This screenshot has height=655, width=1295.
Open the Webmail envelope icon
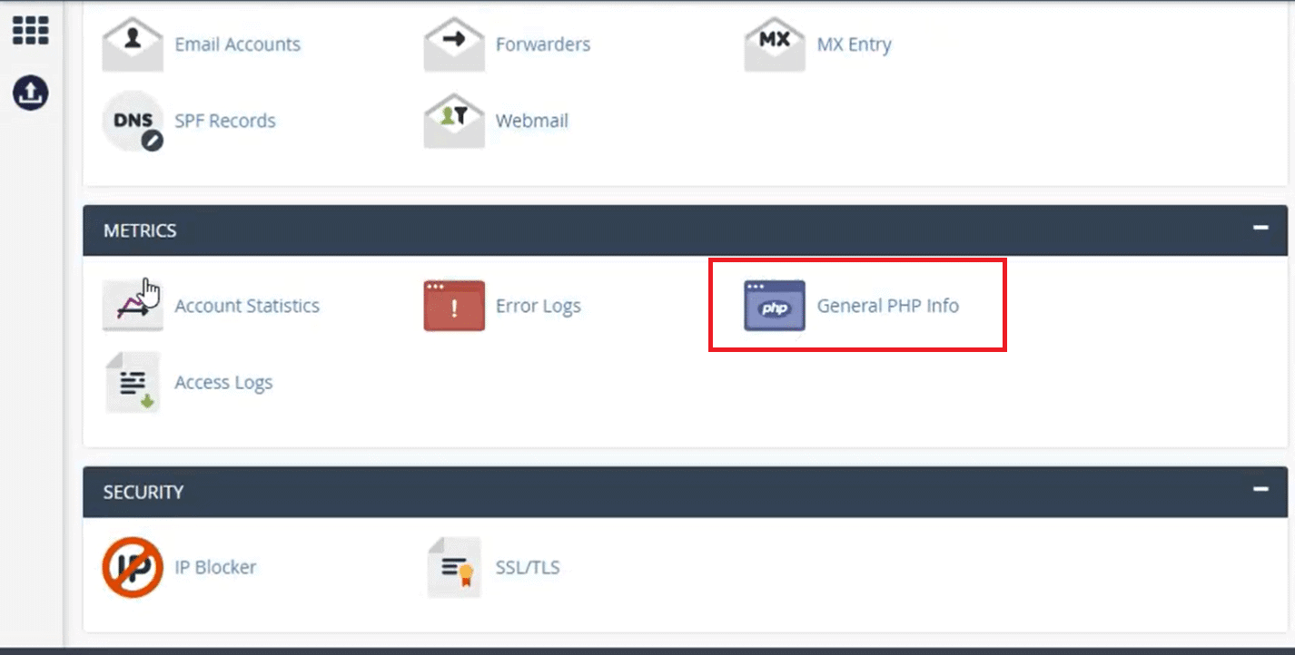tap(453, 121)
